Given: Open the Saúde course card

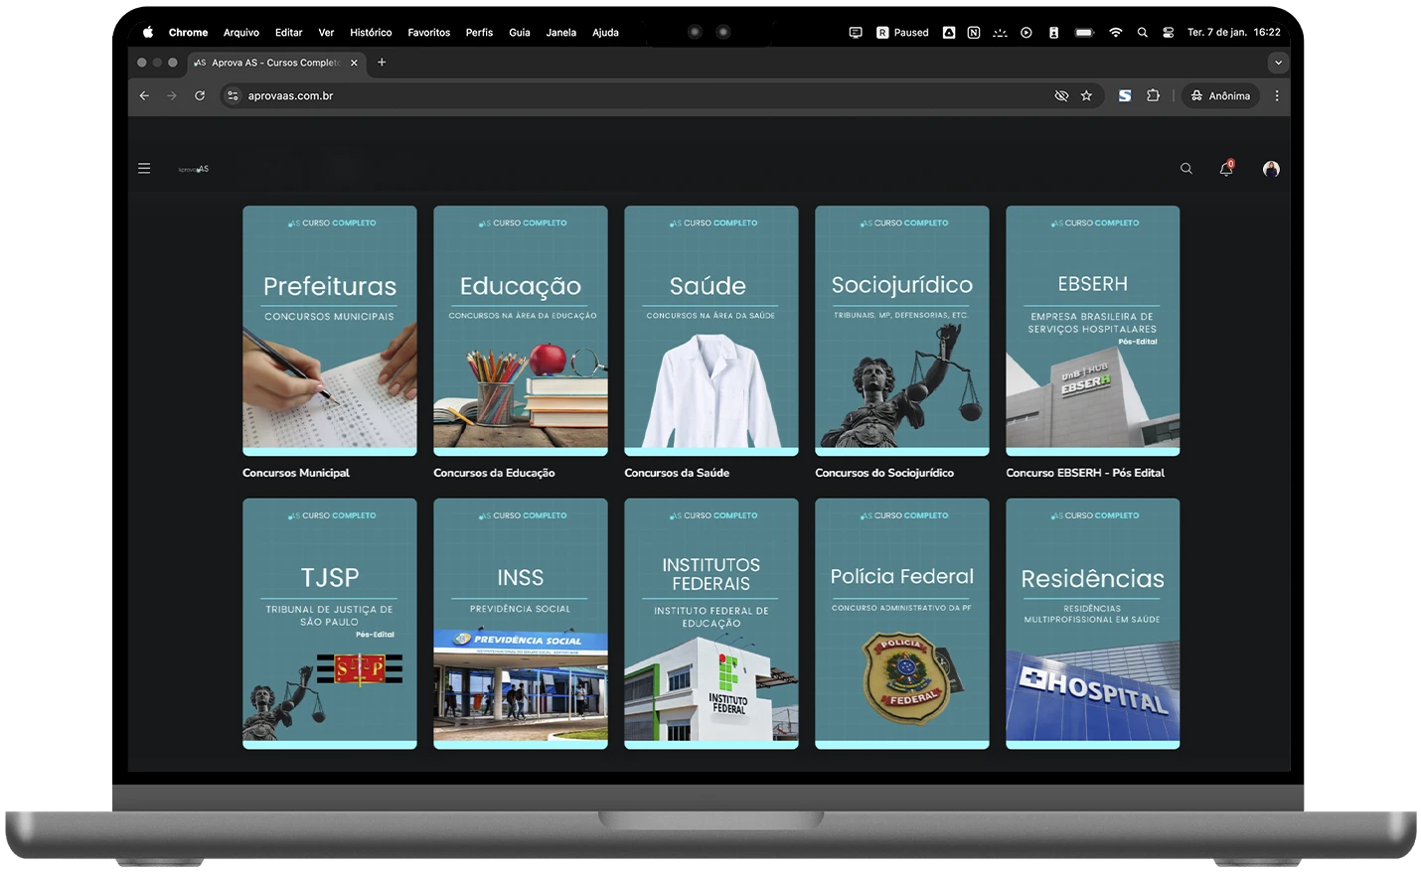Looking at the screenshot, I should pos(711,331).
